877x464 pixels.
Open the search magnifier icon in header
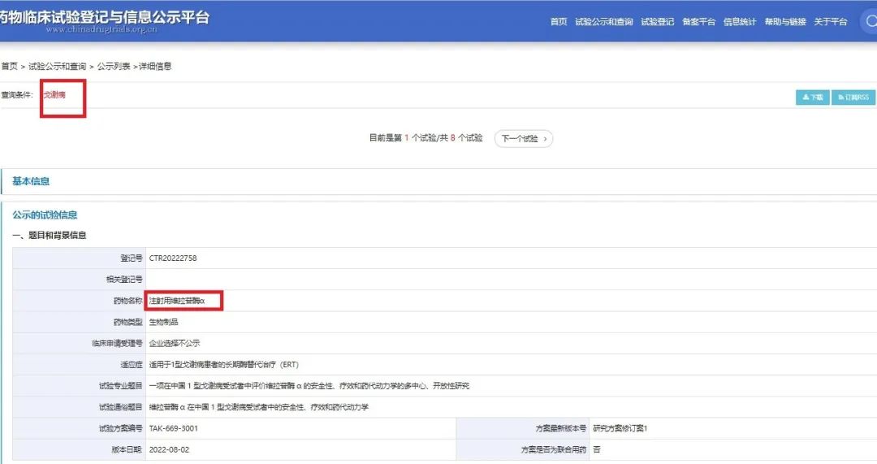(x=870, y=21)
